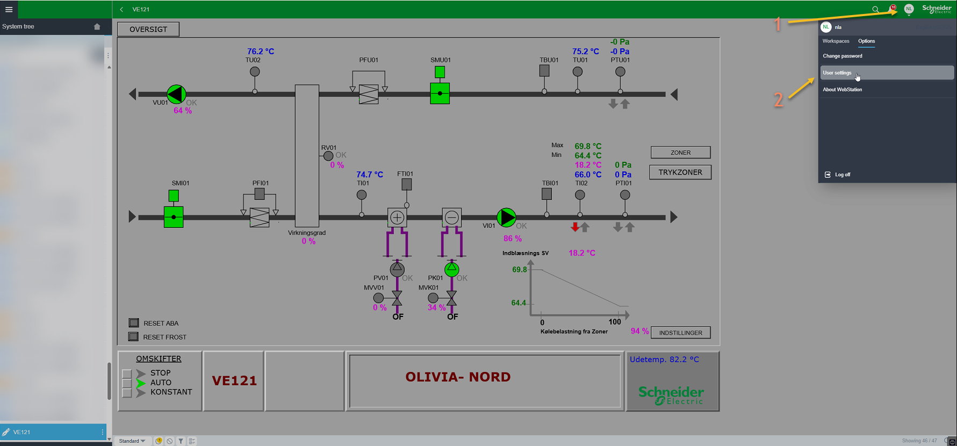Click the PTU01 pressure sensor circle

point(620,71)
